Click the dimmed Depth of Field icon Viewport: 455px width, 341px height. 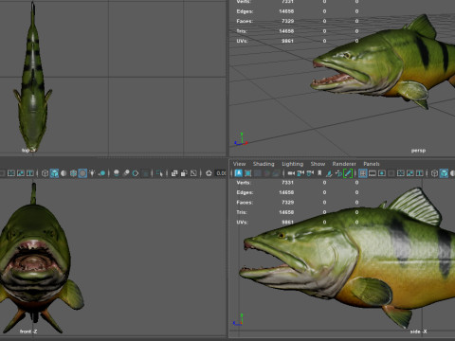click(x=145, y=173)
